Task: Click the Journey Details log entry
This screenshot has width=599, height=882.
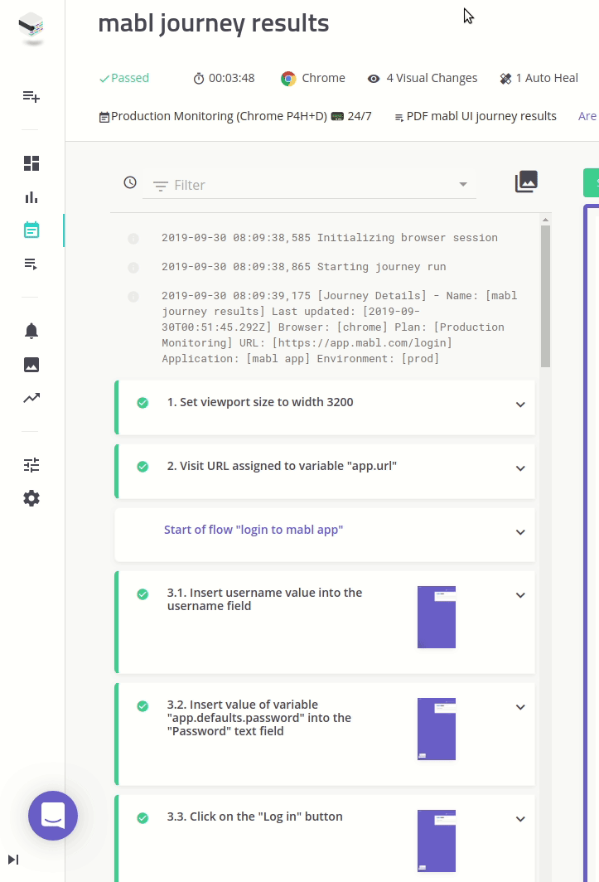Action: tap(340, 327)
